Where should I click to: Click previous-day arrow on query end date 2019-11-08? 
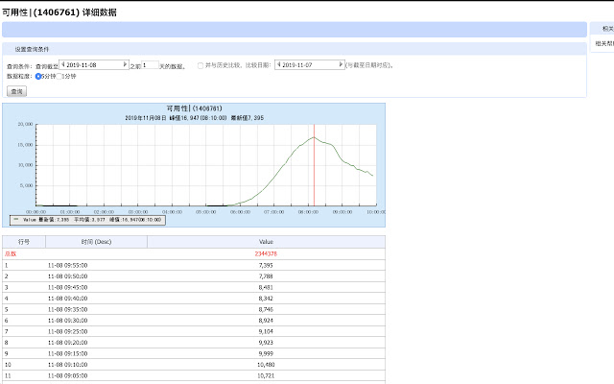coord(62,64)
